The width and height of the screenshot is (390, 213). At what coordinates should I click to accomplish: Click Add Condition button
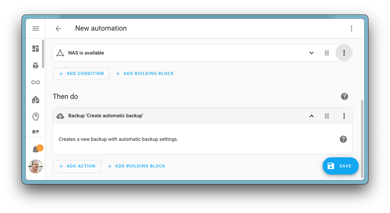pos(81,74)
